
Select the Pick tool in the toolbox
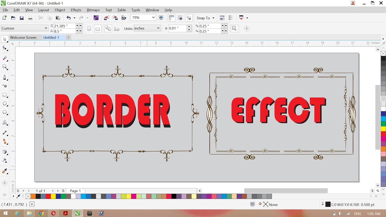click(5, 39)
